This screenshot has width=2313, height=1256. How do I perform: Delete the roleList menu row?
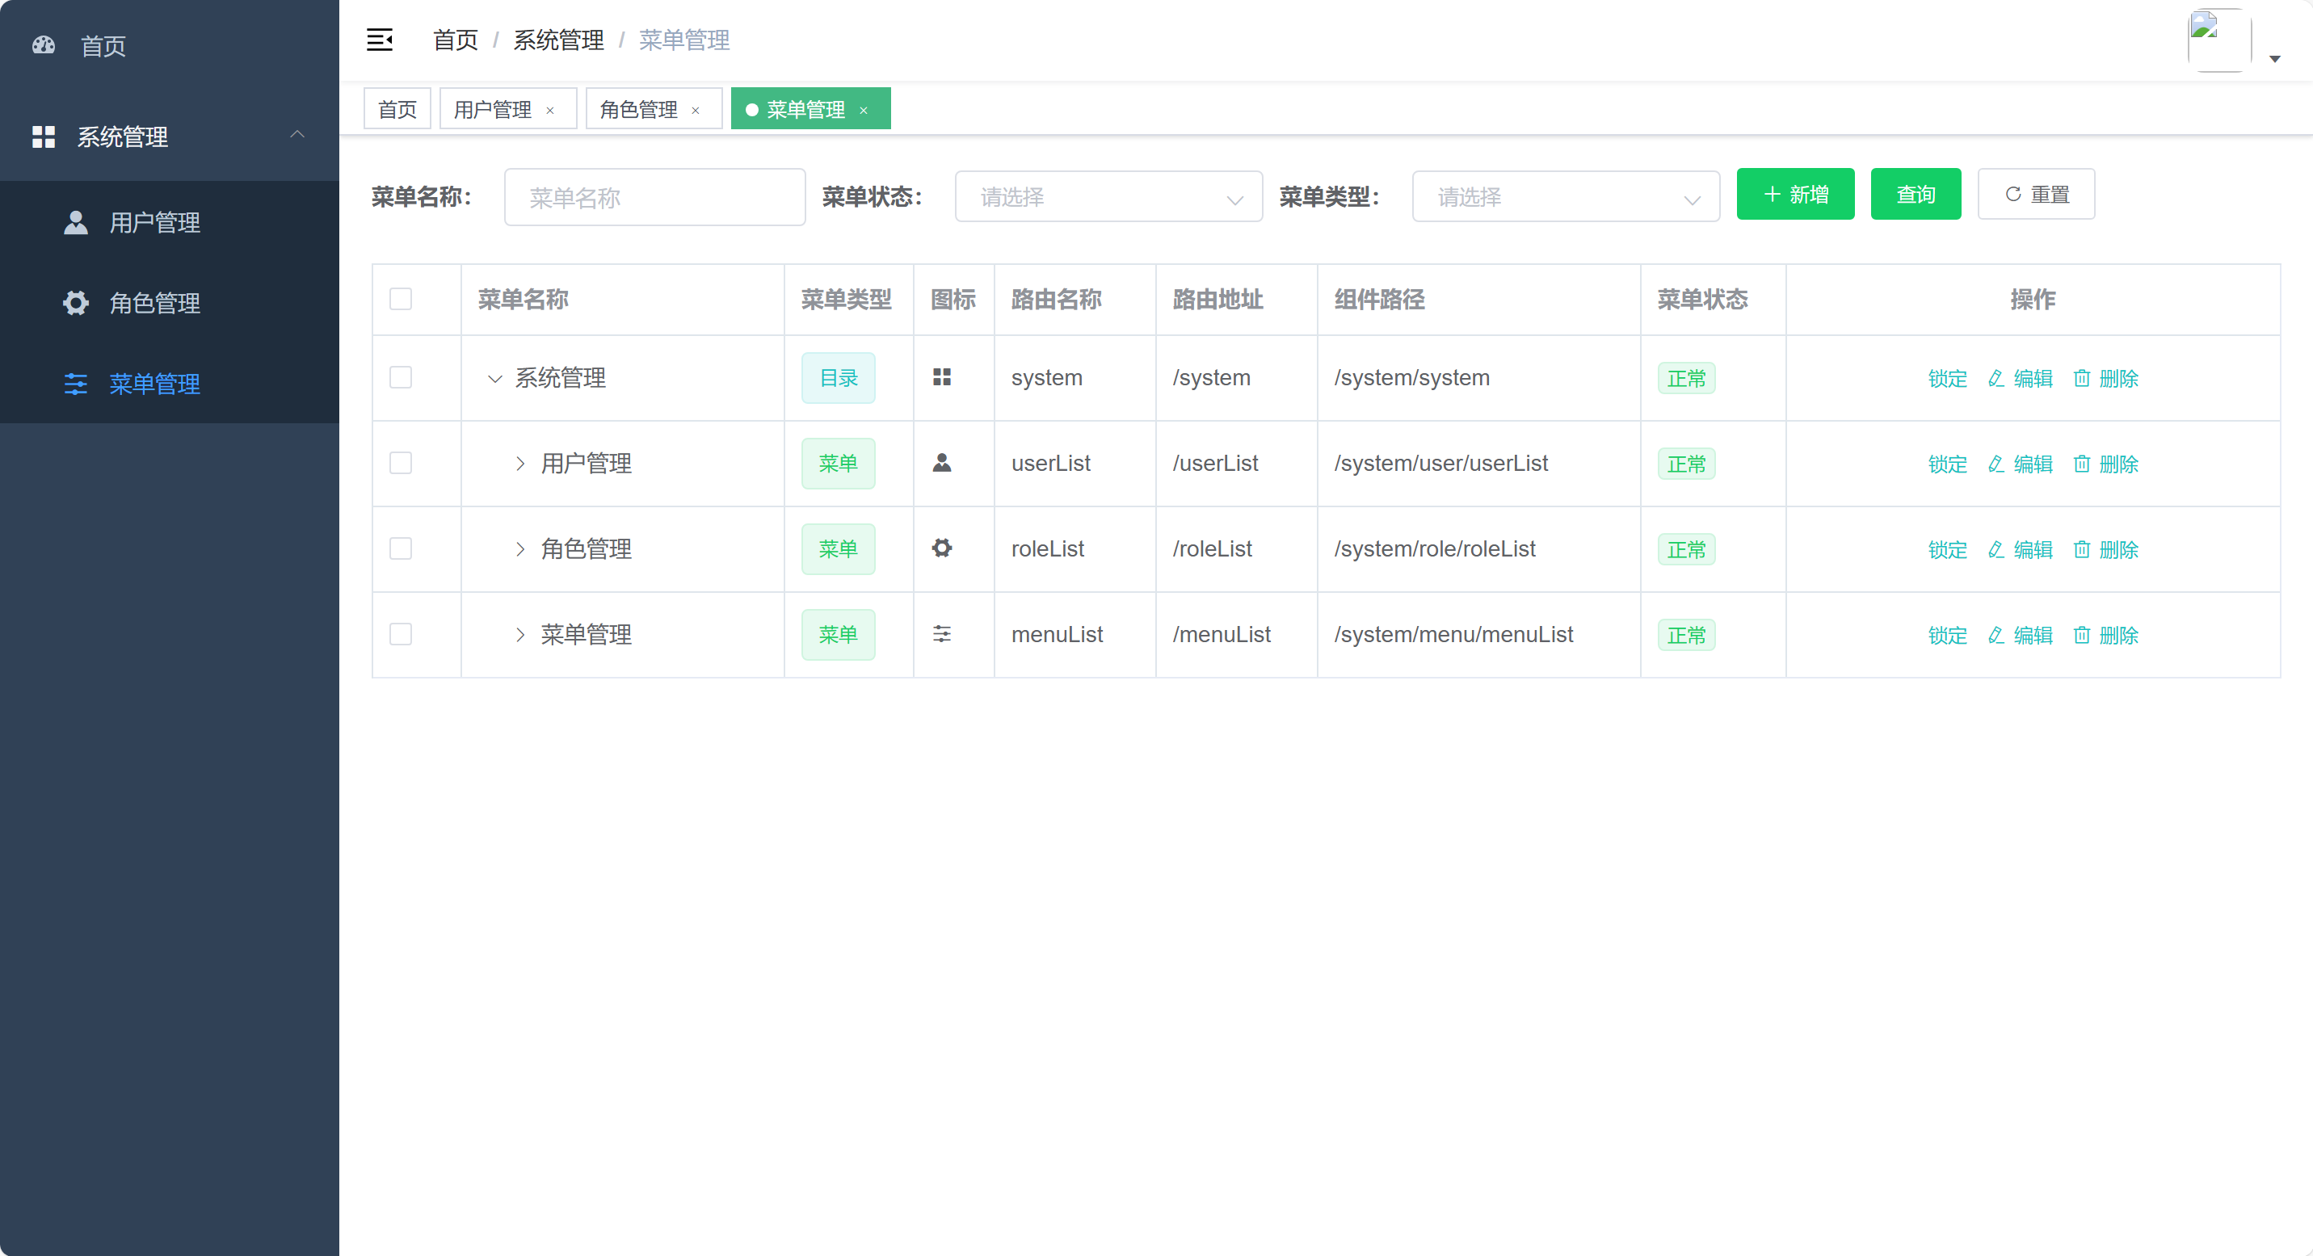[2105, 548]
